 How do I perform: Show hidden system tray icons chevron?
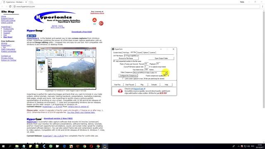[x=238, y=146]
